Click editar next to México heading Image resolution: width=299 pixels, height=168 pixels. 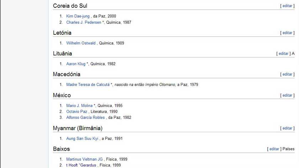coord(287,95)
